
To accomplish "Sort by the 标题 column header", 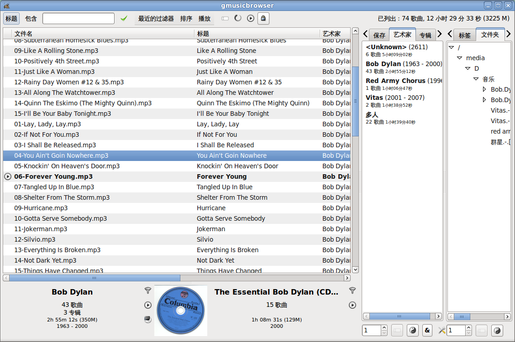I will tap(257, 33).
